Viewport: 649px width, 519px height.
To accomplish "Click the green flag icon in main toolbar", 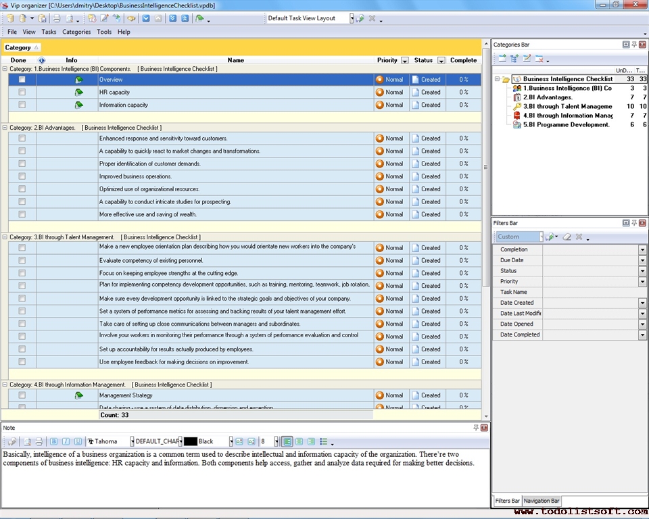I will click(x=199, y=18).
